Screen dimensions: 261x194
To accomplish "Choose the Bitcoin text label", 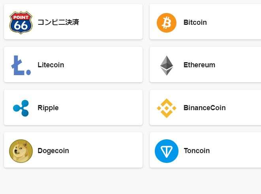I will (x=195, y=22).
